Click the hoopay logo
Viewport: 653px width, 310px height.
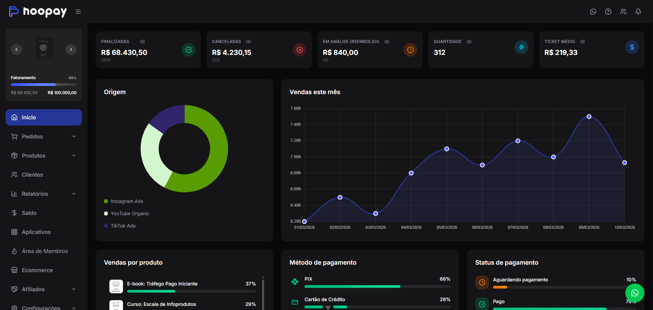tap(38, 12)
